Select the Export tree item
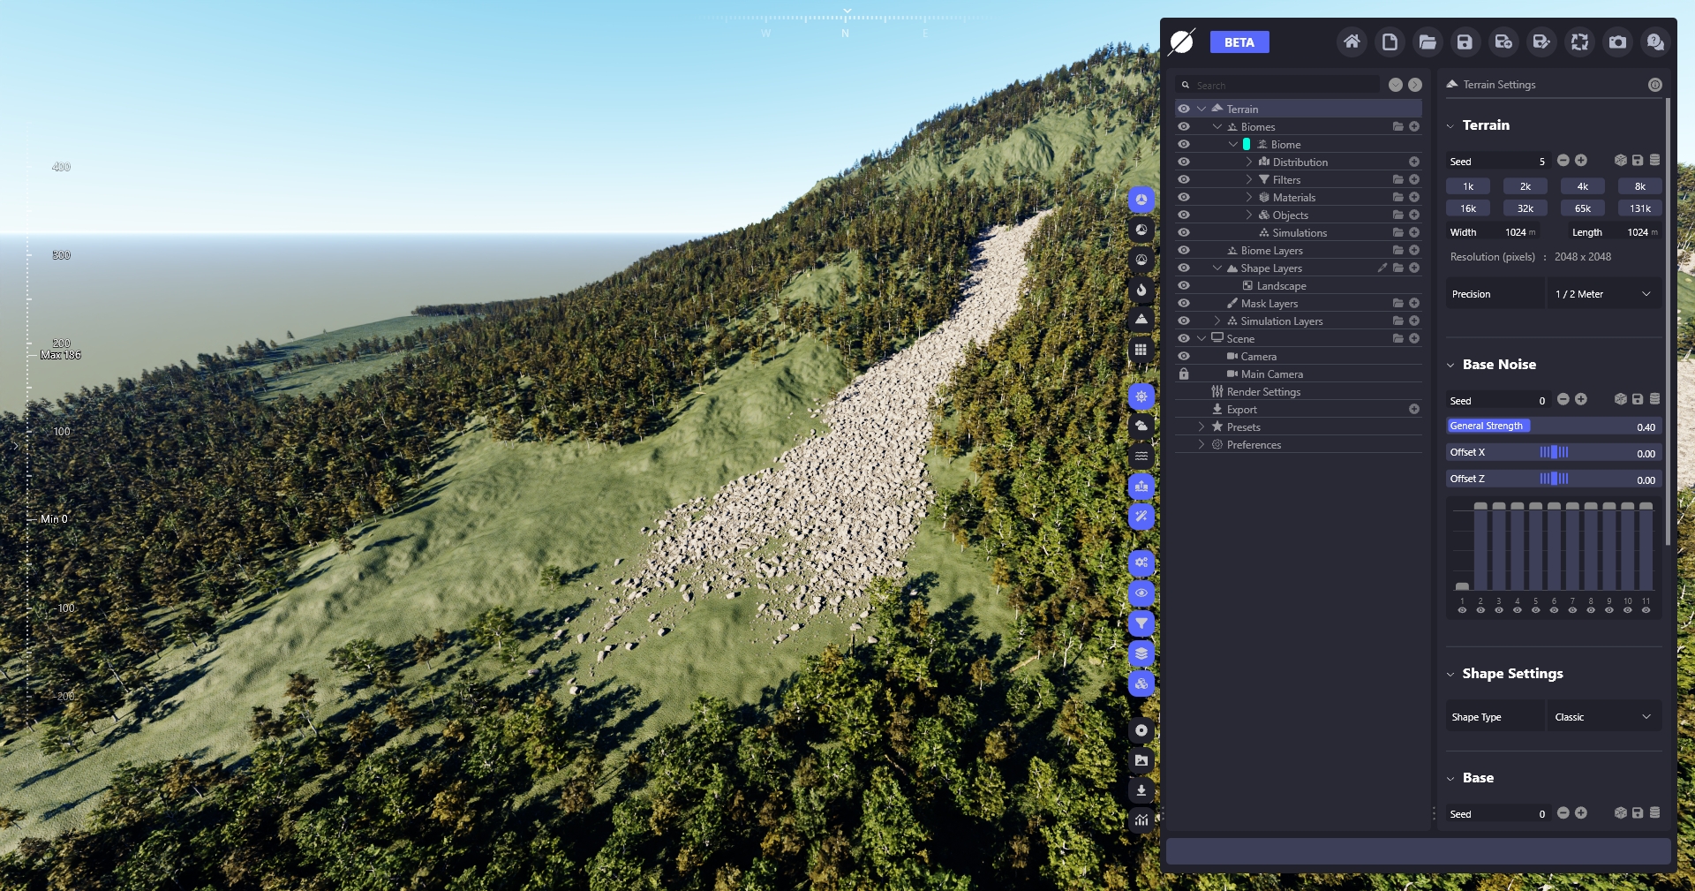The height and width of the screenshot is (891, 1695). coord(1241,410)
